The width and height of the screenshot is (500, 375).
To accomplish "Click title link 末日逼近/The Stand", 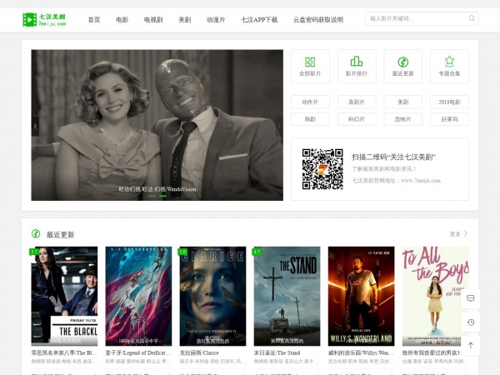I will pos(277,353).
